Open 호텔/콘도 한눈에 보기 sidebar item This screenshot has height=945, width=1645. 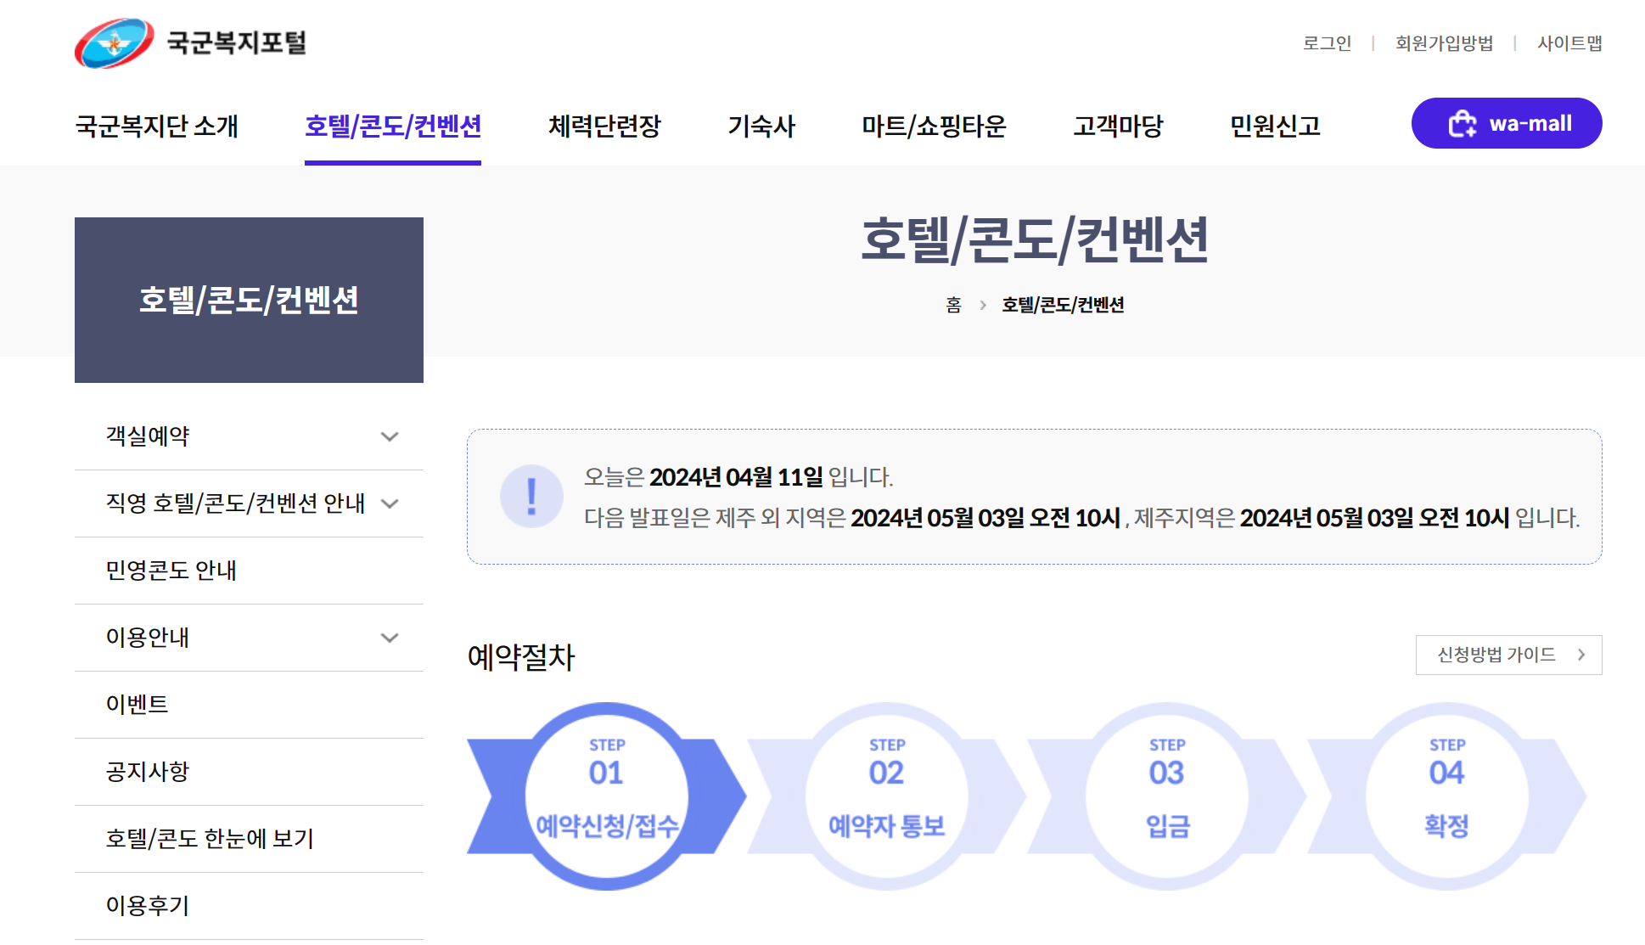pos(210,839)
